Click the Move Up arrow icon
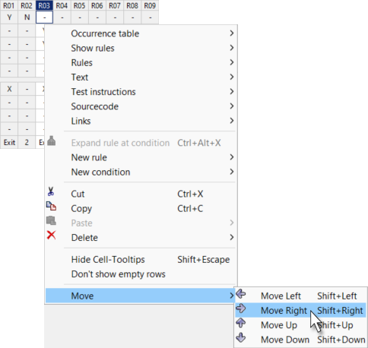The height and width of the screenshot is (348, 368). pyautogui.click(x=241, y=323)
